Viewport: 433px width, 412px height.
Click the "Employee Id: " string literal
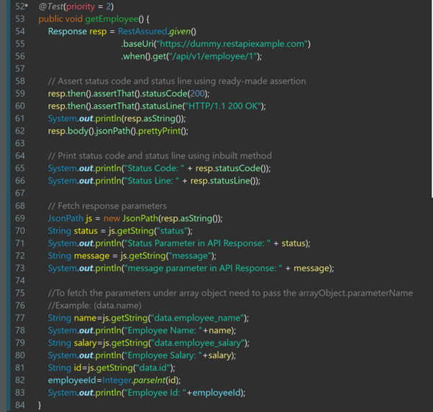click(x=155, y=393)
